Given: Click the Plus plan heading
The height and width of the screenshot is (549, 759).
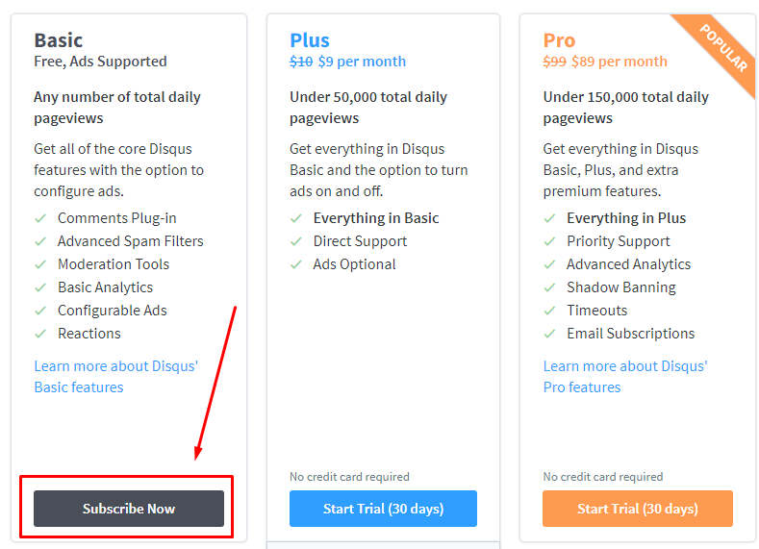Looking at the screenshot, I should tap(310, 40).
